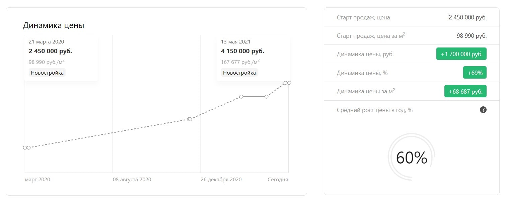Click the middle chart point near December 2020

pyautogui.click(x=190, y=119)
